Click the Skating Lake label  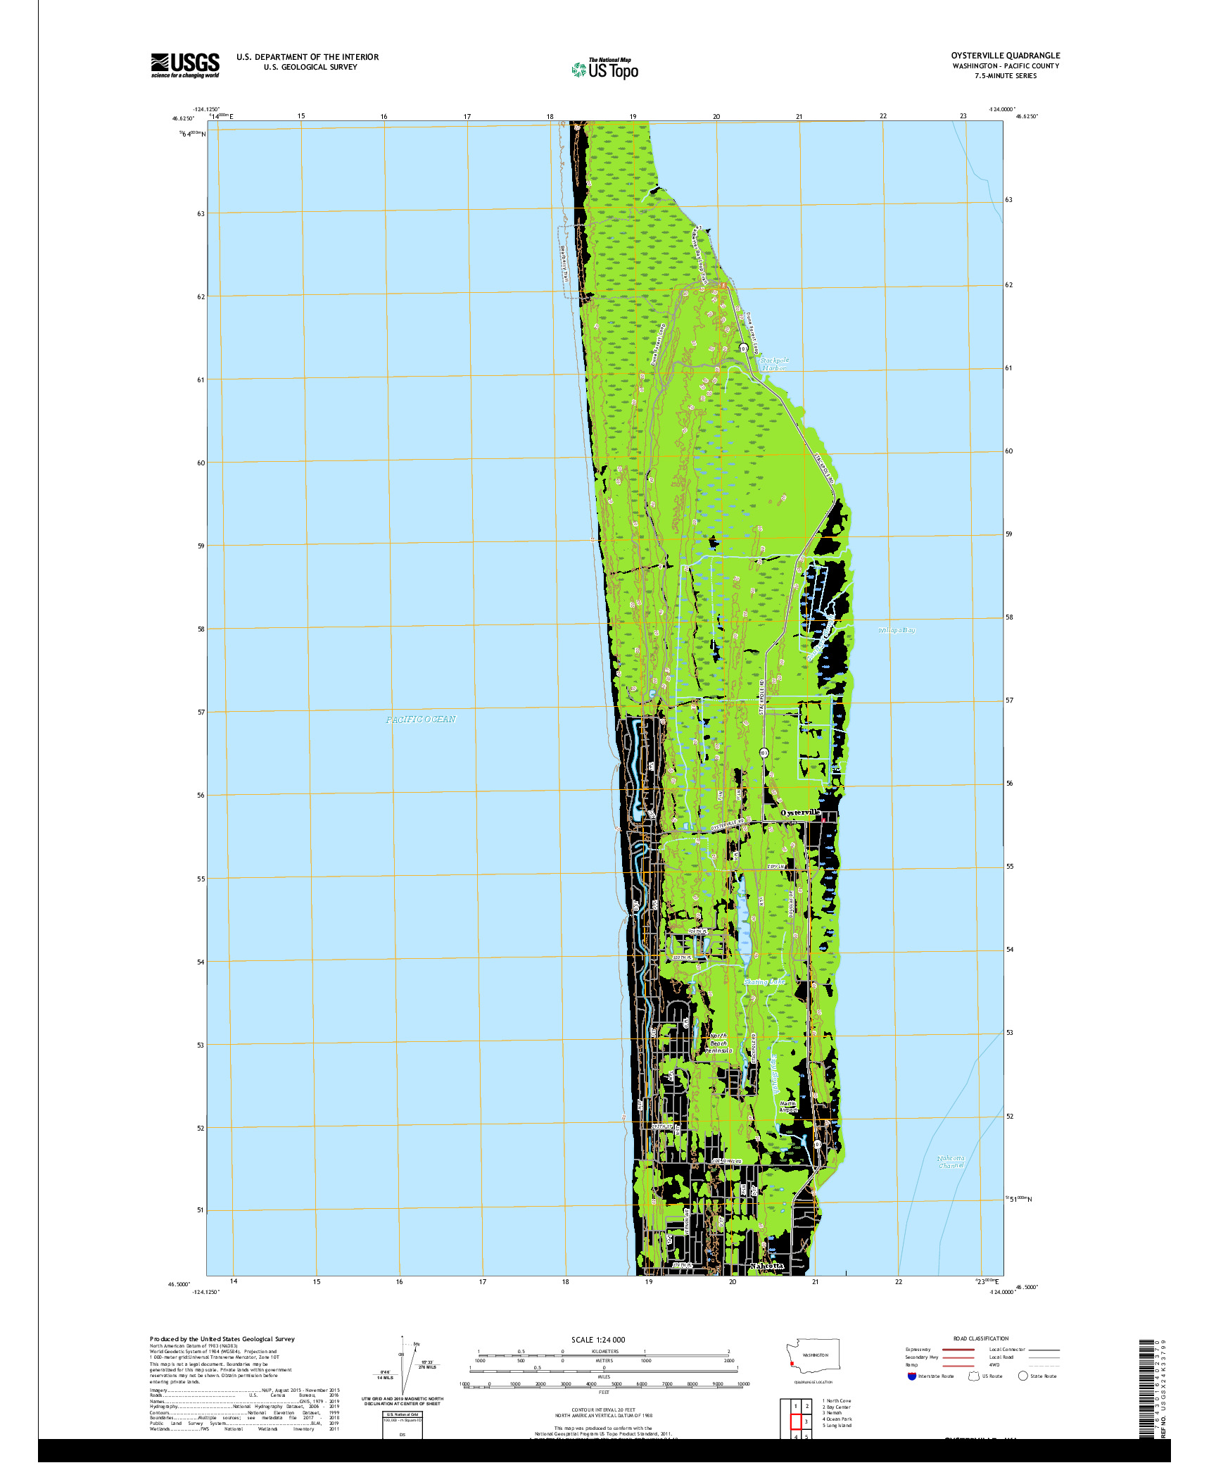tap(764, 981)
